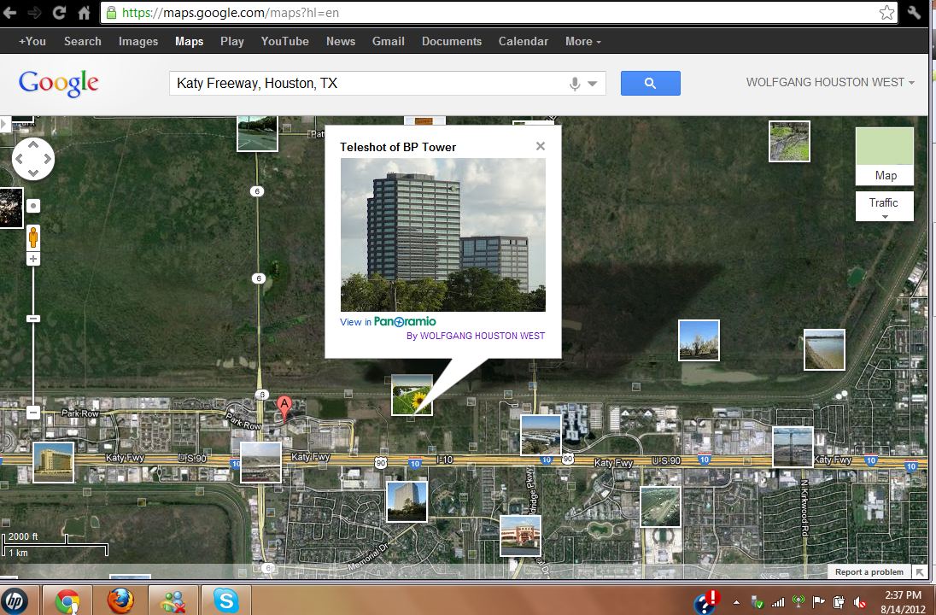Reload the page with the refresh icon
This screenshot has width=936, height=615.
pos(58,12)
